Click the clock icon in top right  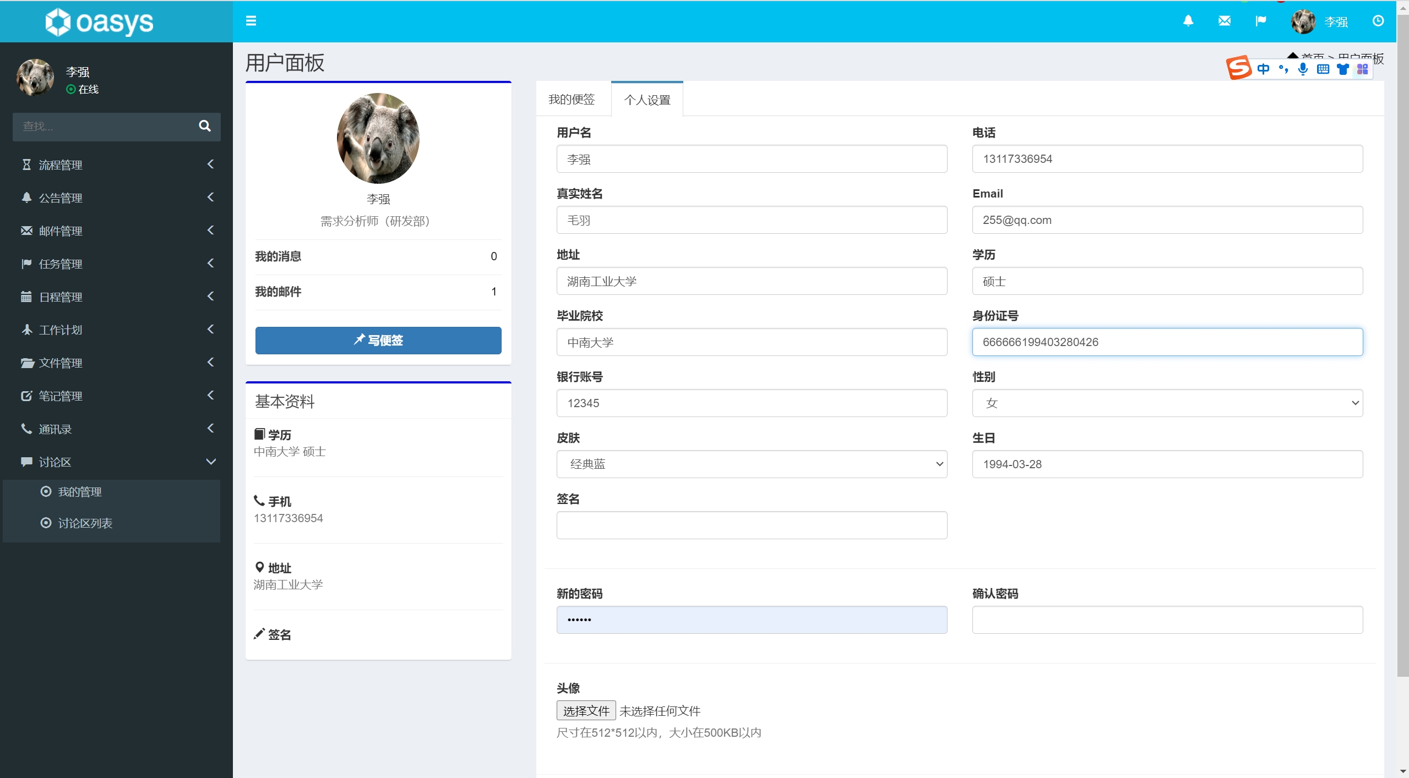pos(1378,21)
